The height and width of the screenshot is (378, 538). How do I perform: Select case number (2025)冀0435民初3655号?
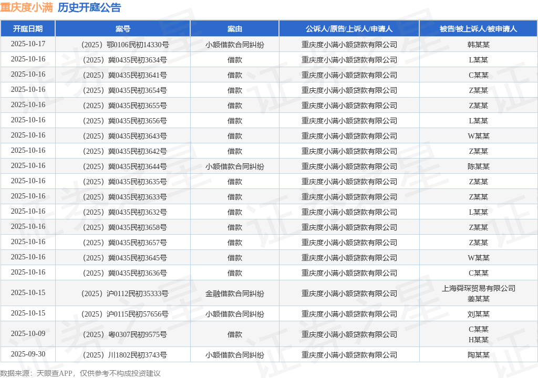click(123, 106)
